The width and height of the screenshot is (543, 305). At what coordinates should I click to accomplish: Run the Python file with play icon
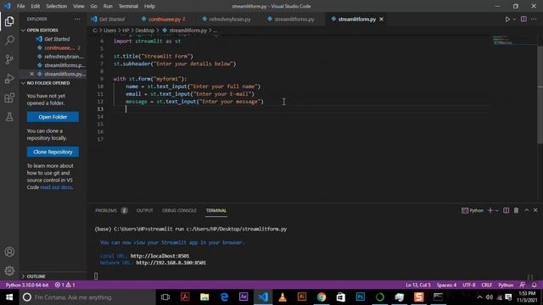point(507,19)
